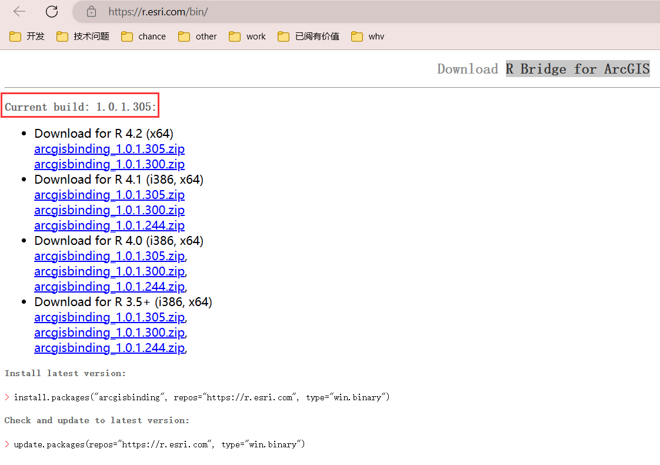Click the Download for R 4.1 (i386, x64) text
Screen dimensions: 660x465
tap(119, 180)
